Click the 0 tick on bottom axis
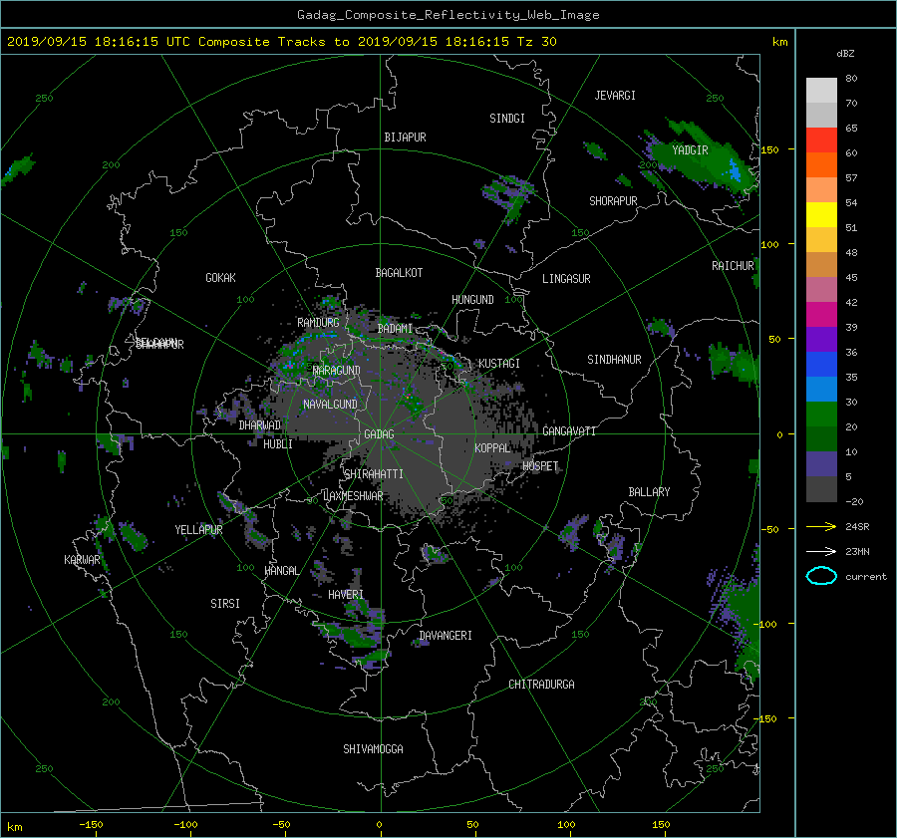The width and height of the screenshot is (897, 838). (380, 825)
